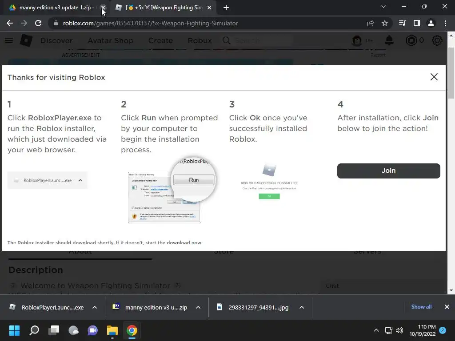This screenshot has height=341, width=455.
Task: Close the Weapon Fighting Simulator tab
Action: click(209, 8)
